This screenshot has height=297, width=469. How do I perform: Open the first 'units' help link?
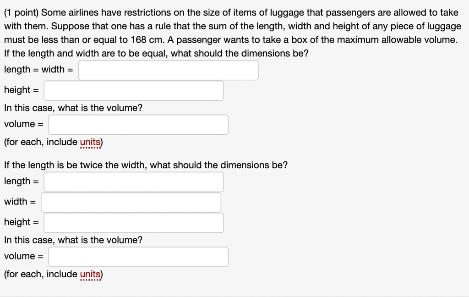tap(90, 142)
